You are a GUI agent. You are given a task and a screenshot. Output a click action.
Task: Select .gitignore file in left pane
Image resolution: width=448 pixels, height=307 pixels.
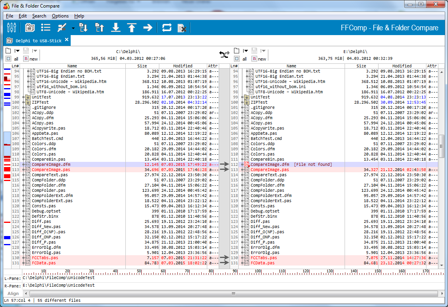coord(44,108)
